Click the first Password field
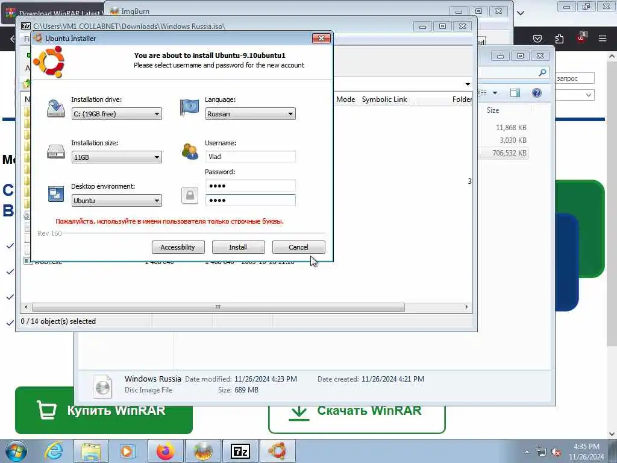Screen dimensions: 617x463 [250, 186]
